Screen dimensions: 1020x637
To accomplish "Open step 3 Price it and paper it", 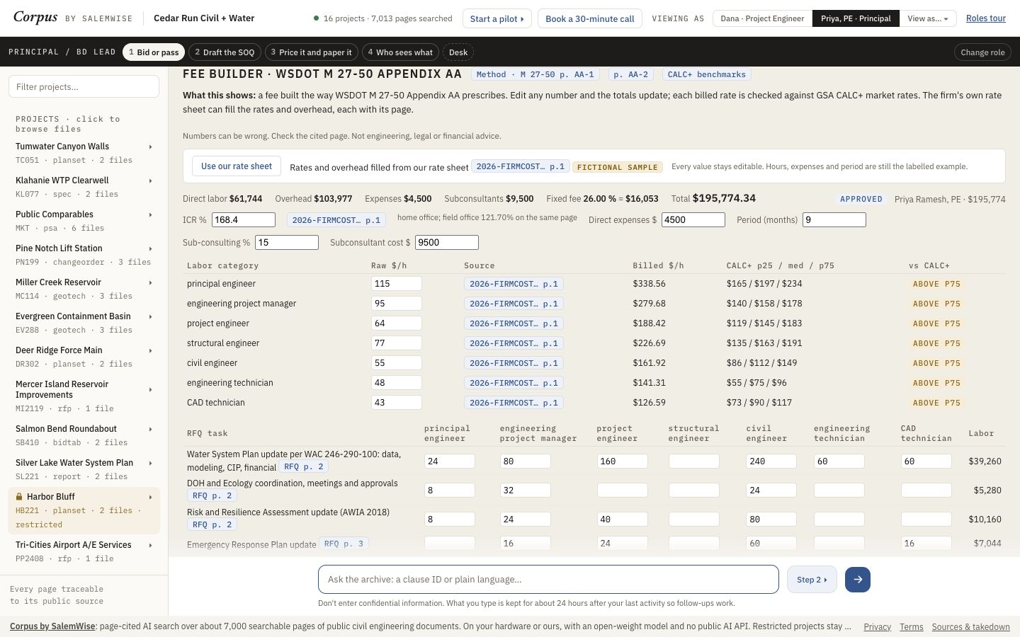I will (311, 52).
